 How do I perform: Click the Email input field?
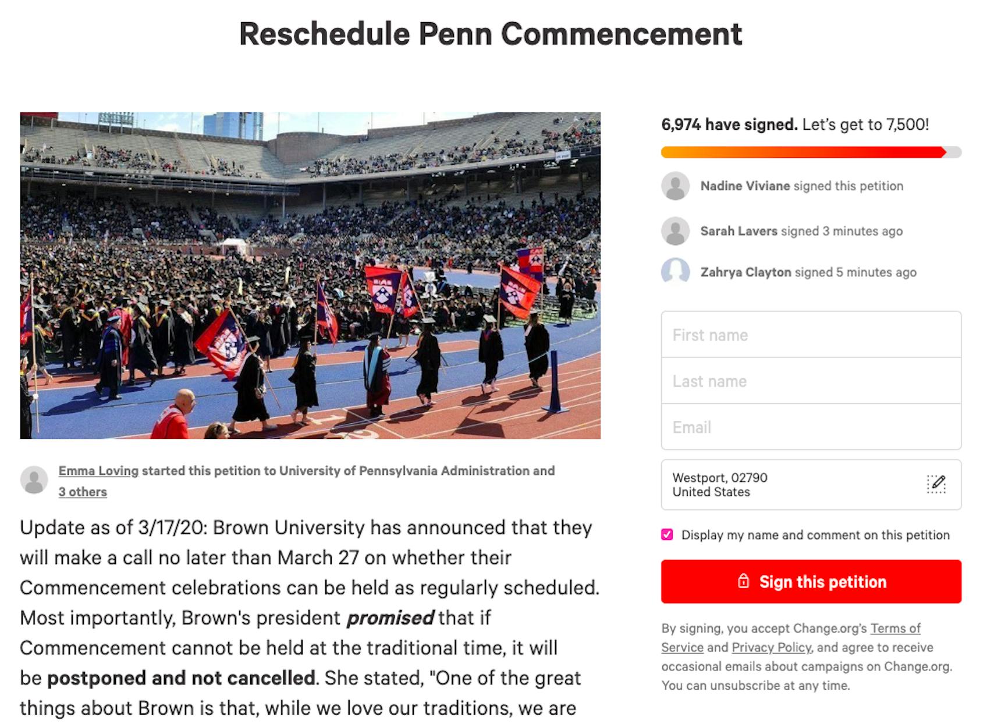(811, 427)
